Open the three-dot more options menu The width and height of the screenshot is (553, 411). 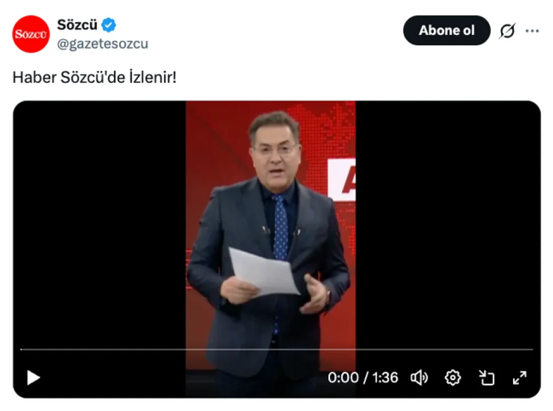(x=532, y=31)
